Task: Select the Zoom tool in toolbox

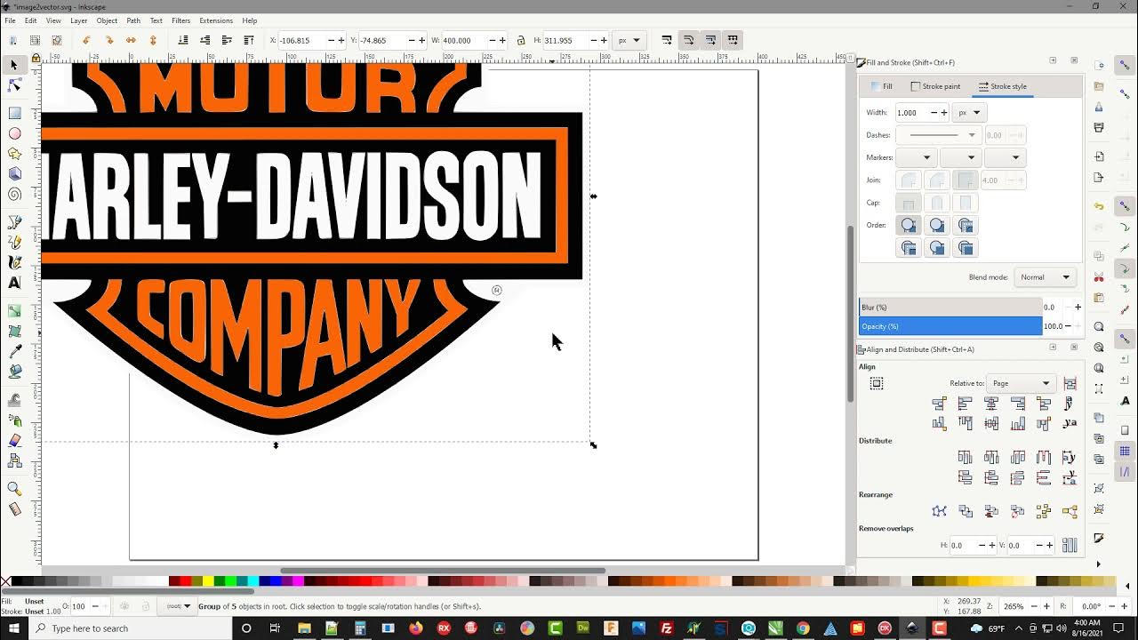Action: (x=14, y=489)
